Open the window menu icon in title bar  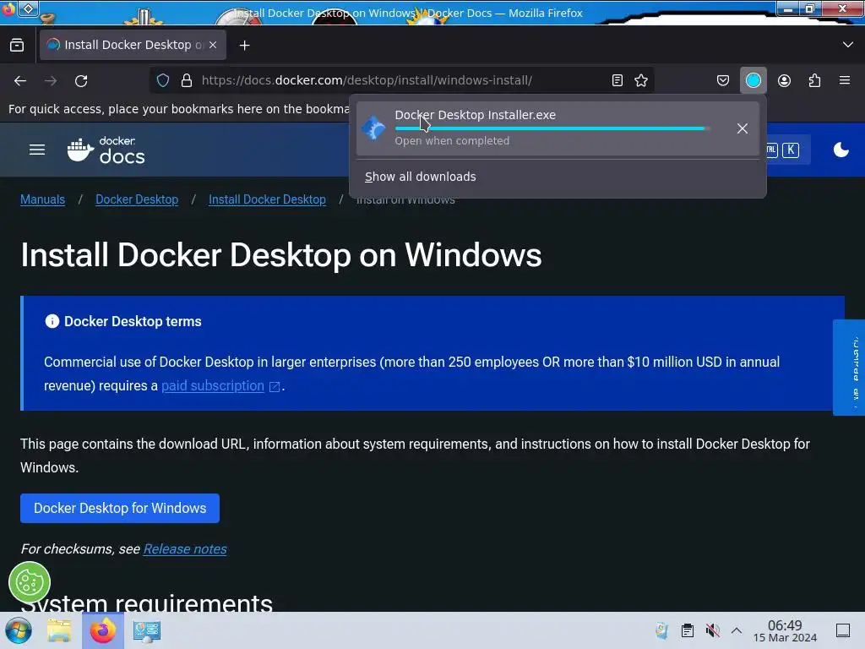(28, 8)
